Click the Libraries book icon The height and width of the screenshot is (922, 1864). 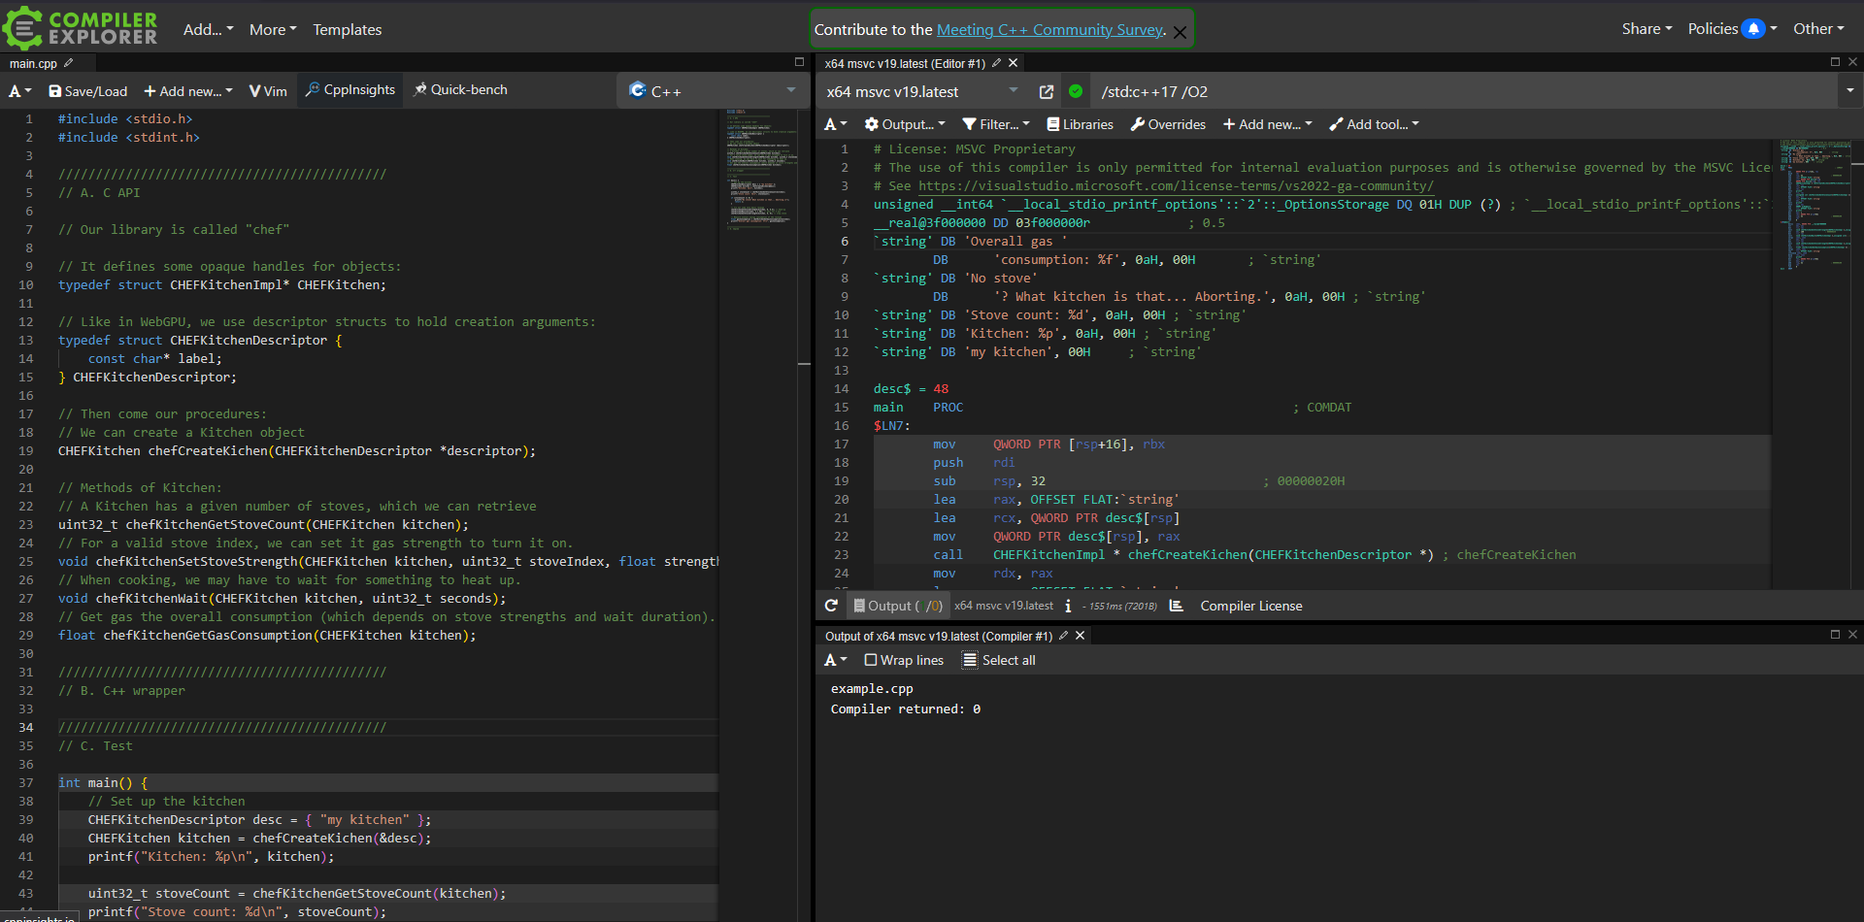click(1052, 124)
